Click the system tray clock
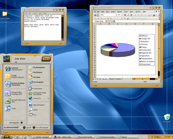The image size is (173, 139). (x=167, y=137)
